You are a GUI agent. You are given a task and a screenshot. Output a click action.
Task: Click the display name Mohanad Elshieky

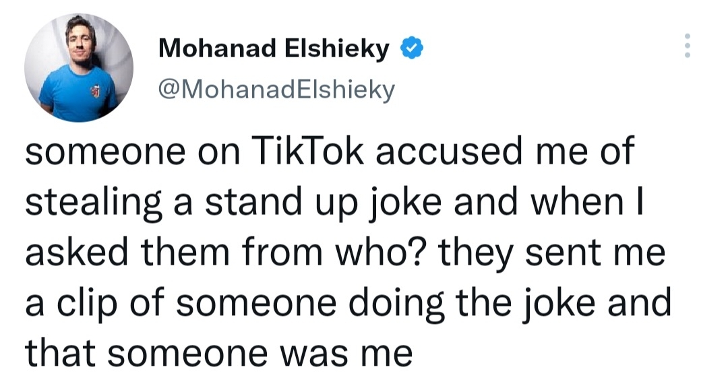click(274, 48)
